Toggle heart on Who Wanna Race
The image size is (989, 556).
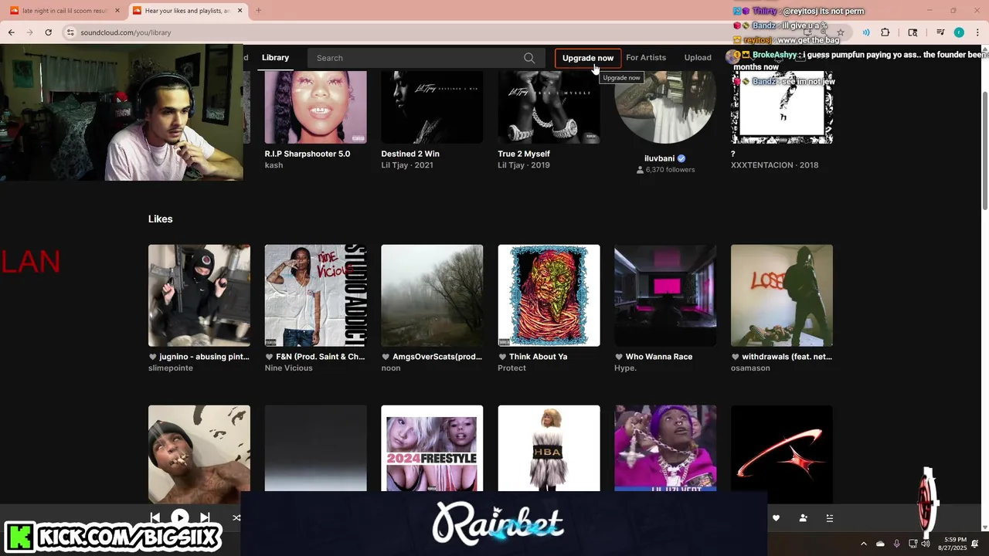click(619, 357)
